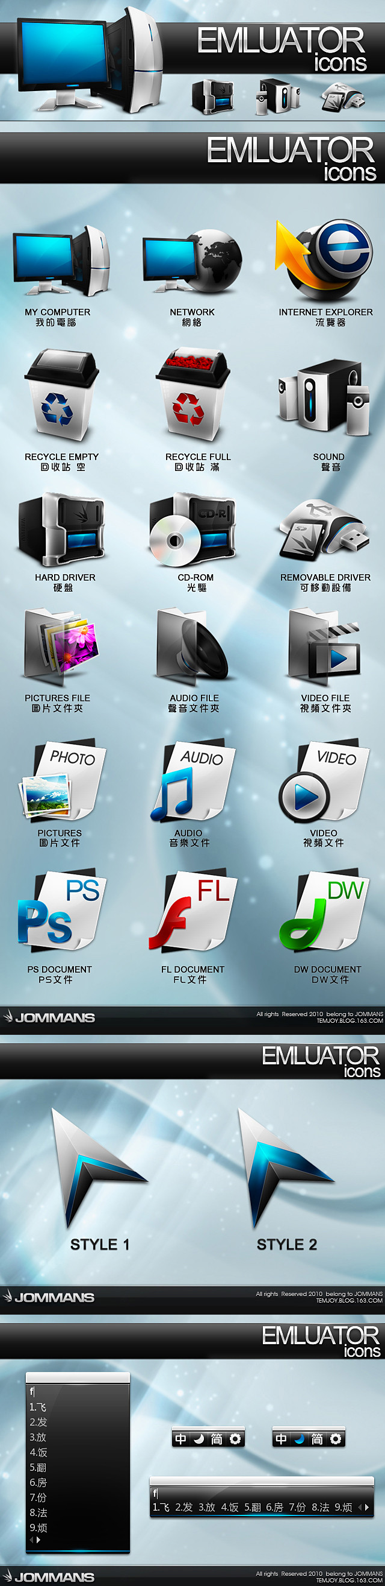The height and width of the screenshot is (1586, 385).
Task: Open the PS Document icon
Action: 61,911
